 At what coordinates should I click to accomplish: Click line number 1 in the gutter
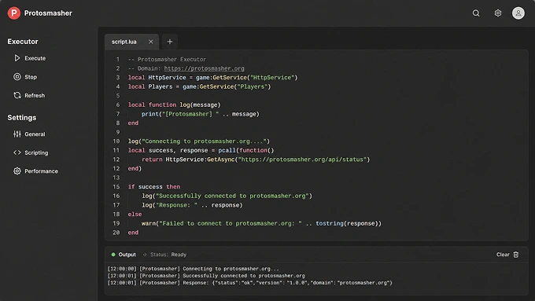[x=118, y=59]
